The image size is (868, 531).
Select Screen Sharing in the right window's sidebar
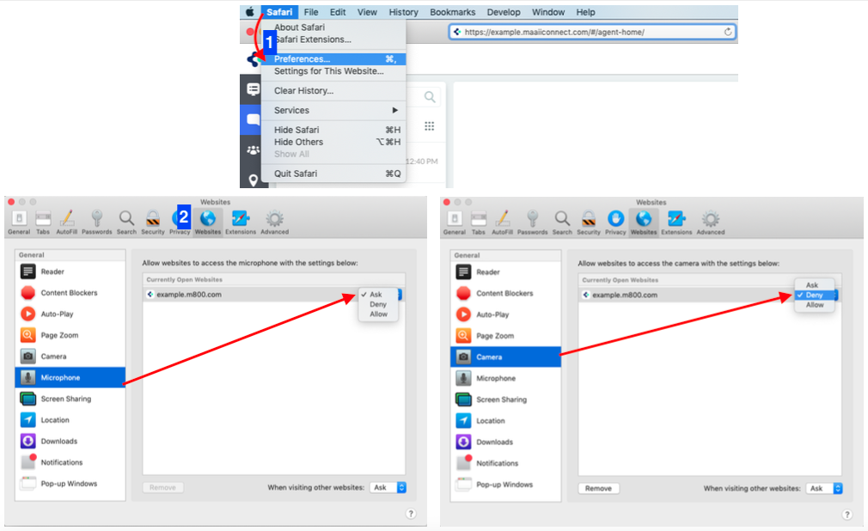pos(506,400)
